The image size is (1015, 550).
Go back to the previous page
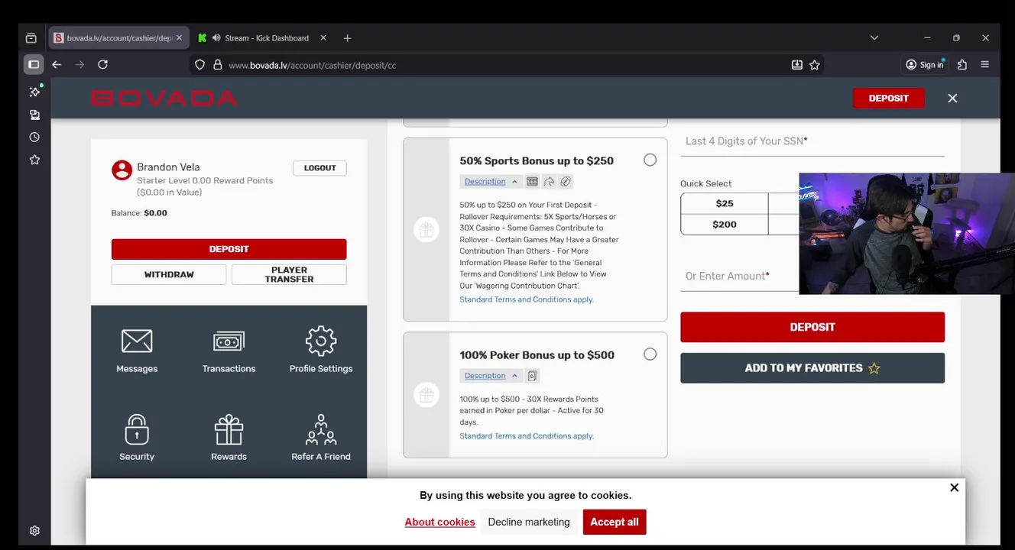click(x=57, y=65)
